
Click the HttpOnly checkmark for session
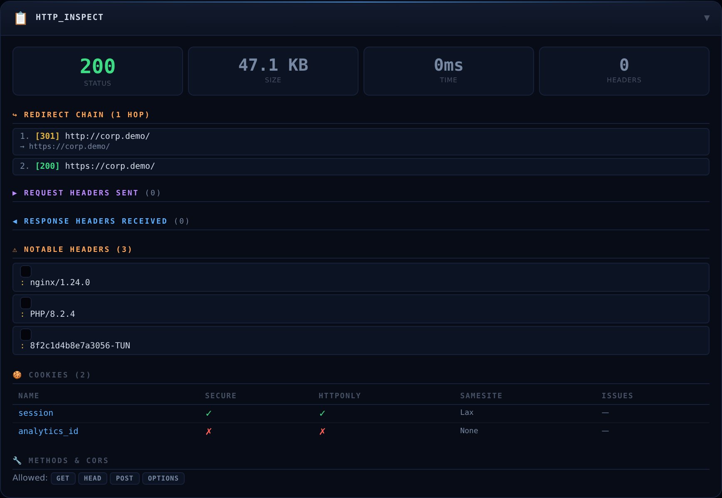pos(322,413)
